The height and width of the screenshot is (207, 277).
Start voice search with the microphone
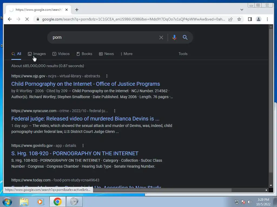[x=174, y=37]
